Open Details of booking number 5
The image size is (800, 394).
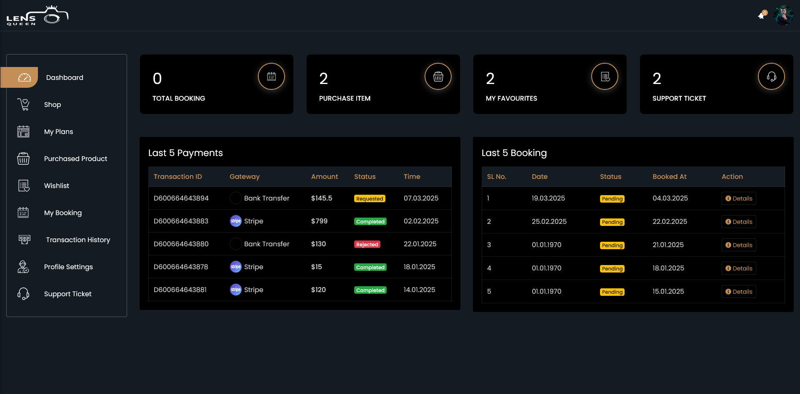pos(739,292)
